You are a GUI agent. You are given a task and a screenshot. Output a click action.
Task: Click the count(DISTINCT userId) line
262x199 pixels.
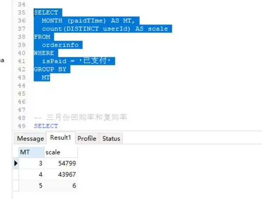click(x=105, y=29)
